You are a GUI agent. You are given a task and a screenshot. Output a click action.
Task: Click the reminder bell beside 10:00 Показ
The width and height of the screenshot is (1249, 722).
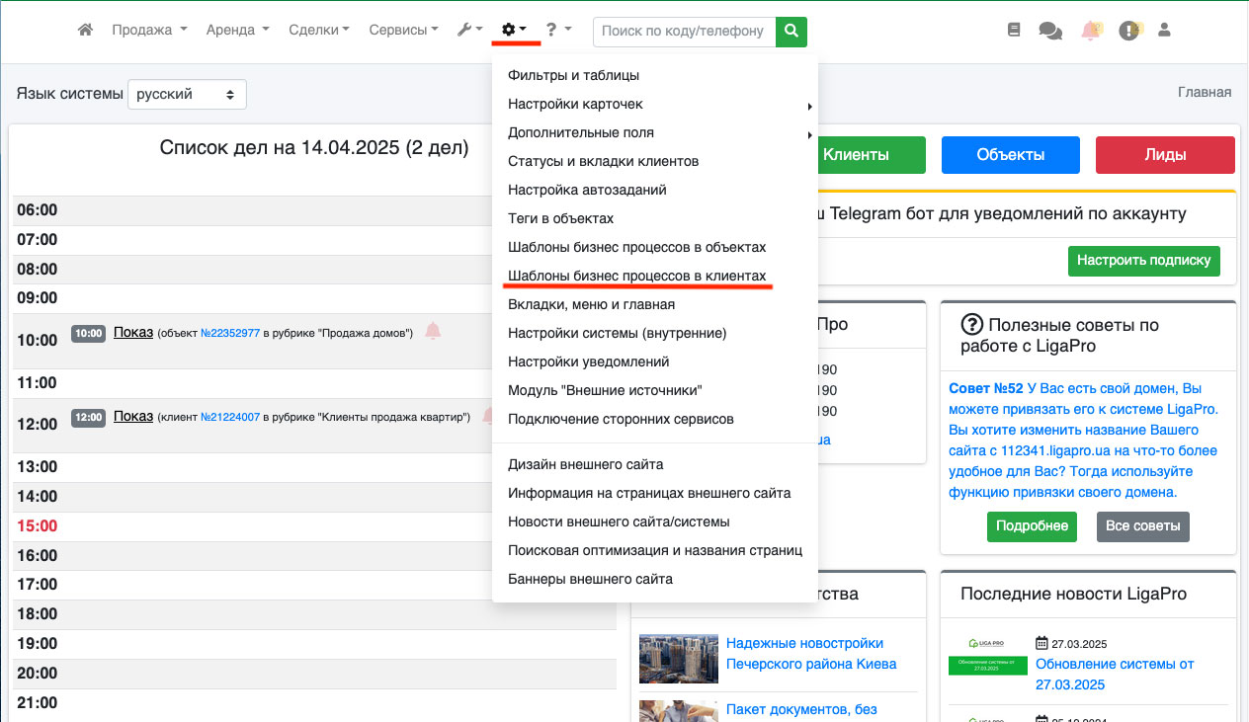[433, 332]
